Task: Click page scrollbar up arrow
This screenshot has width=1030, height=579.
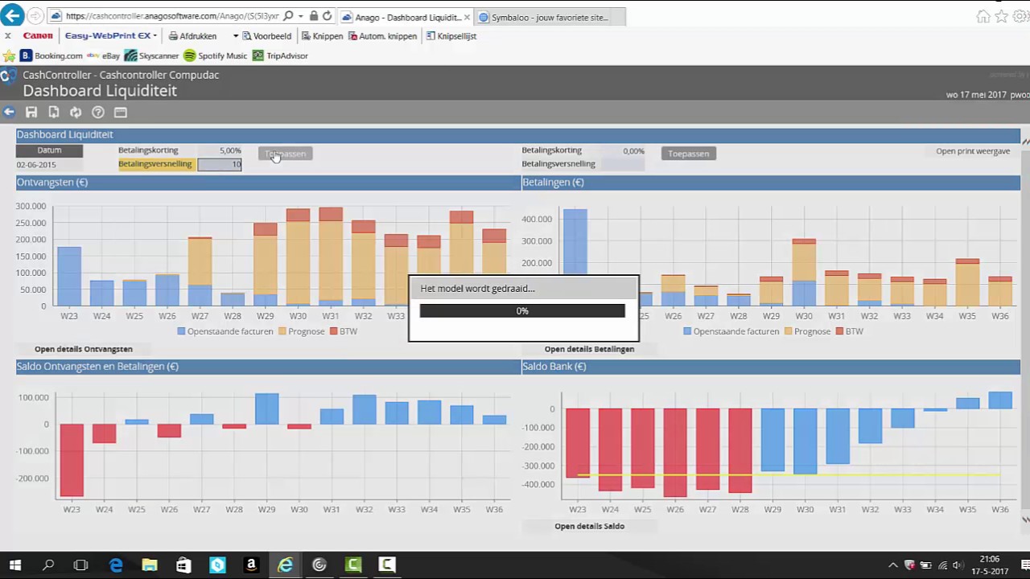Action: 1025,142
